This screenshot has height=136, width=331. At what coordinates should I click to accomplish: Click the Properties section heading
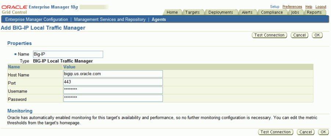coord(19,43)
